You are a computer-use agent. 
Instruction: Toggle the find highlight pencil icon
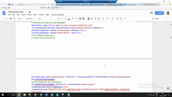point(53,8)
